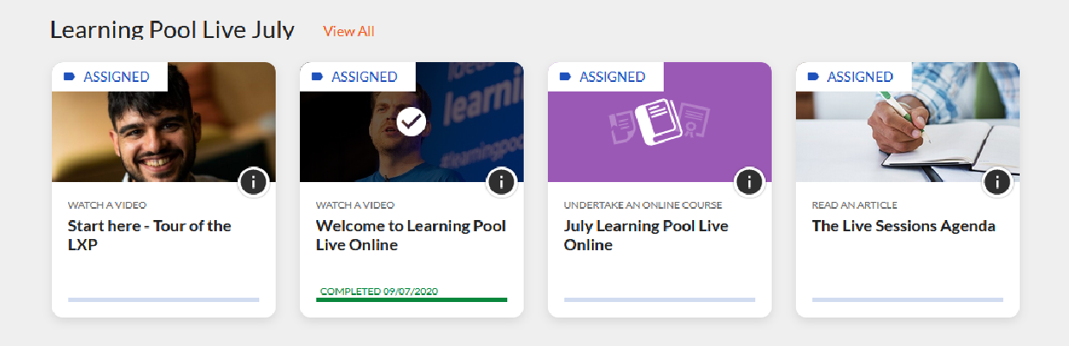Click Assigned label on the purple course card

coord(612,77)
